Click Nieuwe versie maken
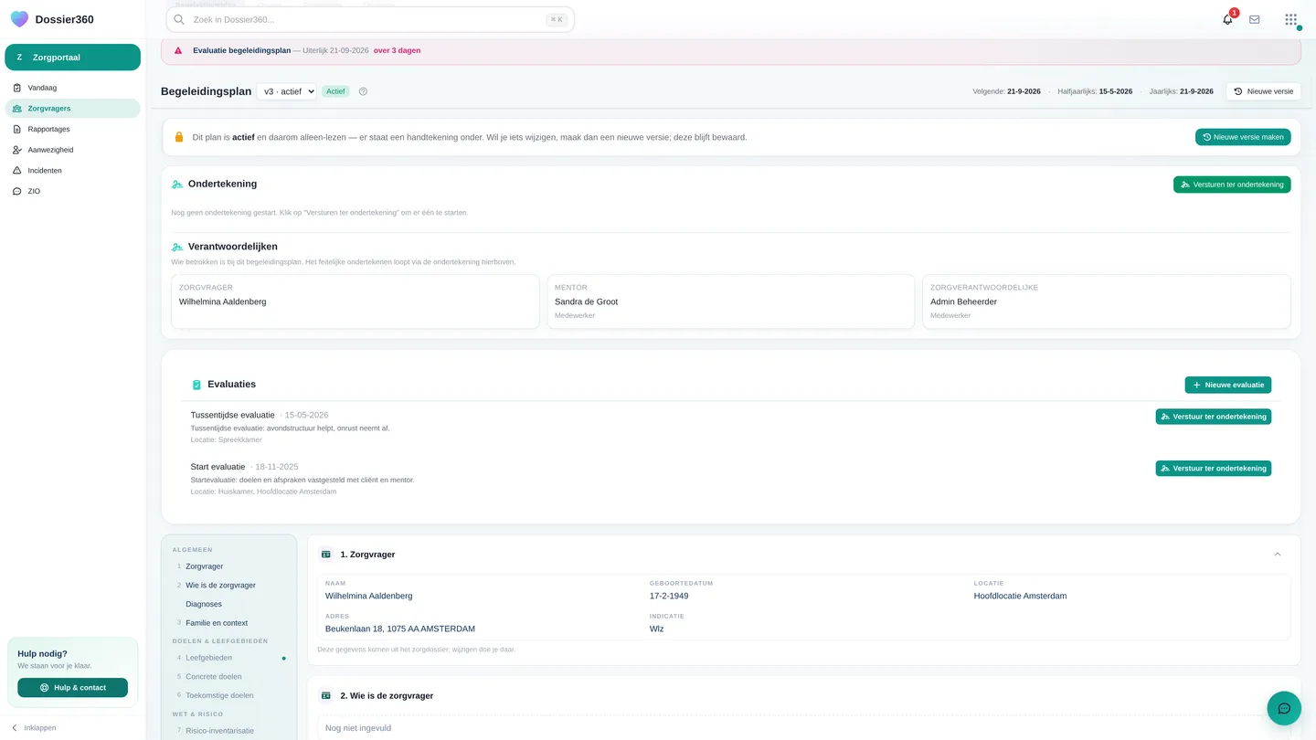The height and width of the screenshot is (740, 1316). tap(1243, 137)
